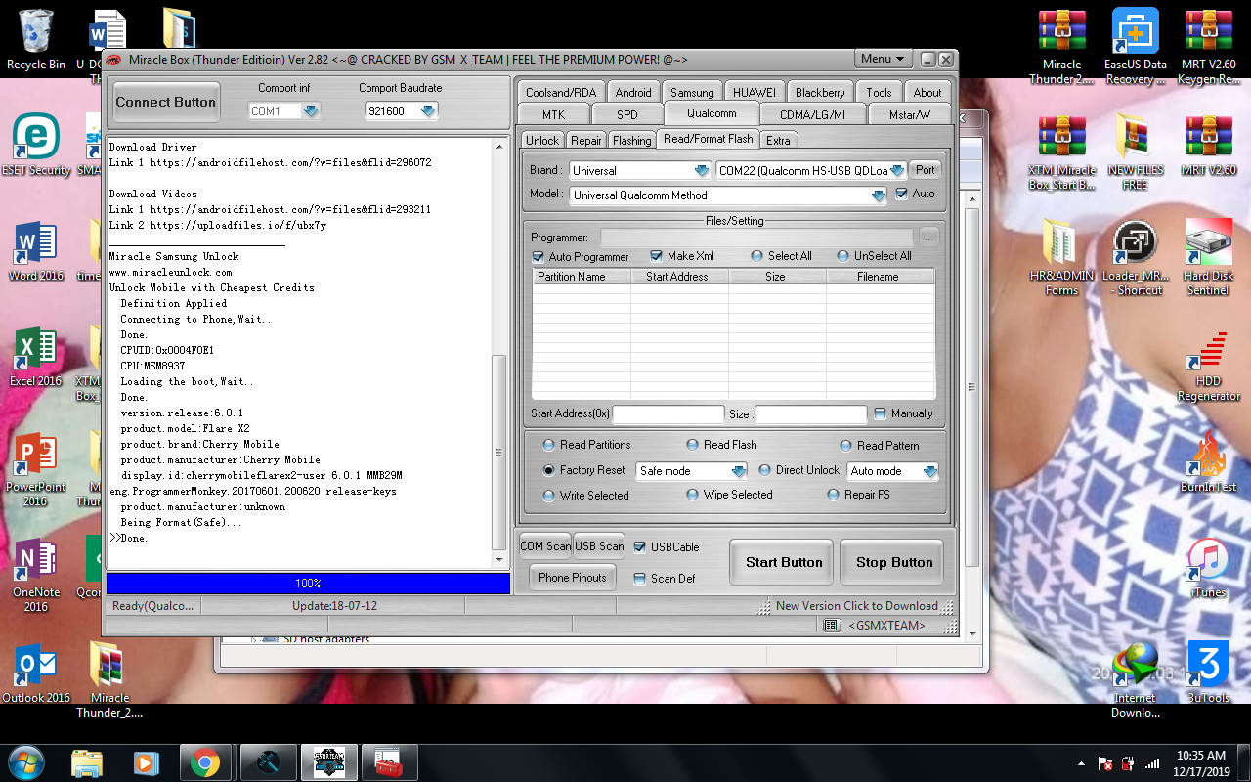This screenshot has height=782, width=1251.
Task: Open Google Chrome from the taskbar
Action: pos(204,761)
